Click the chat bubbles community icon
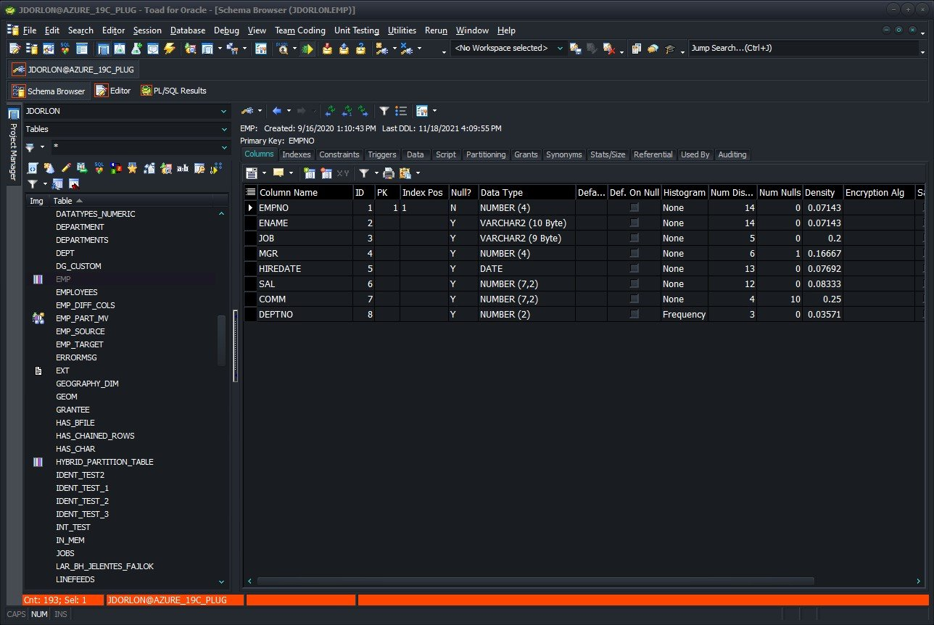 653,49
